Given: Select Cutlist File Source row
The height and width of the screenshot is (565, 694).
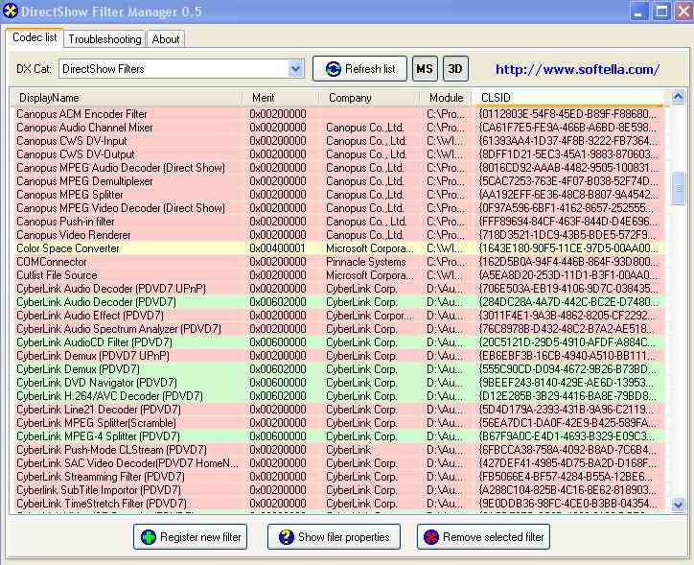Looking at the screenshot, I should coord(337,275).
